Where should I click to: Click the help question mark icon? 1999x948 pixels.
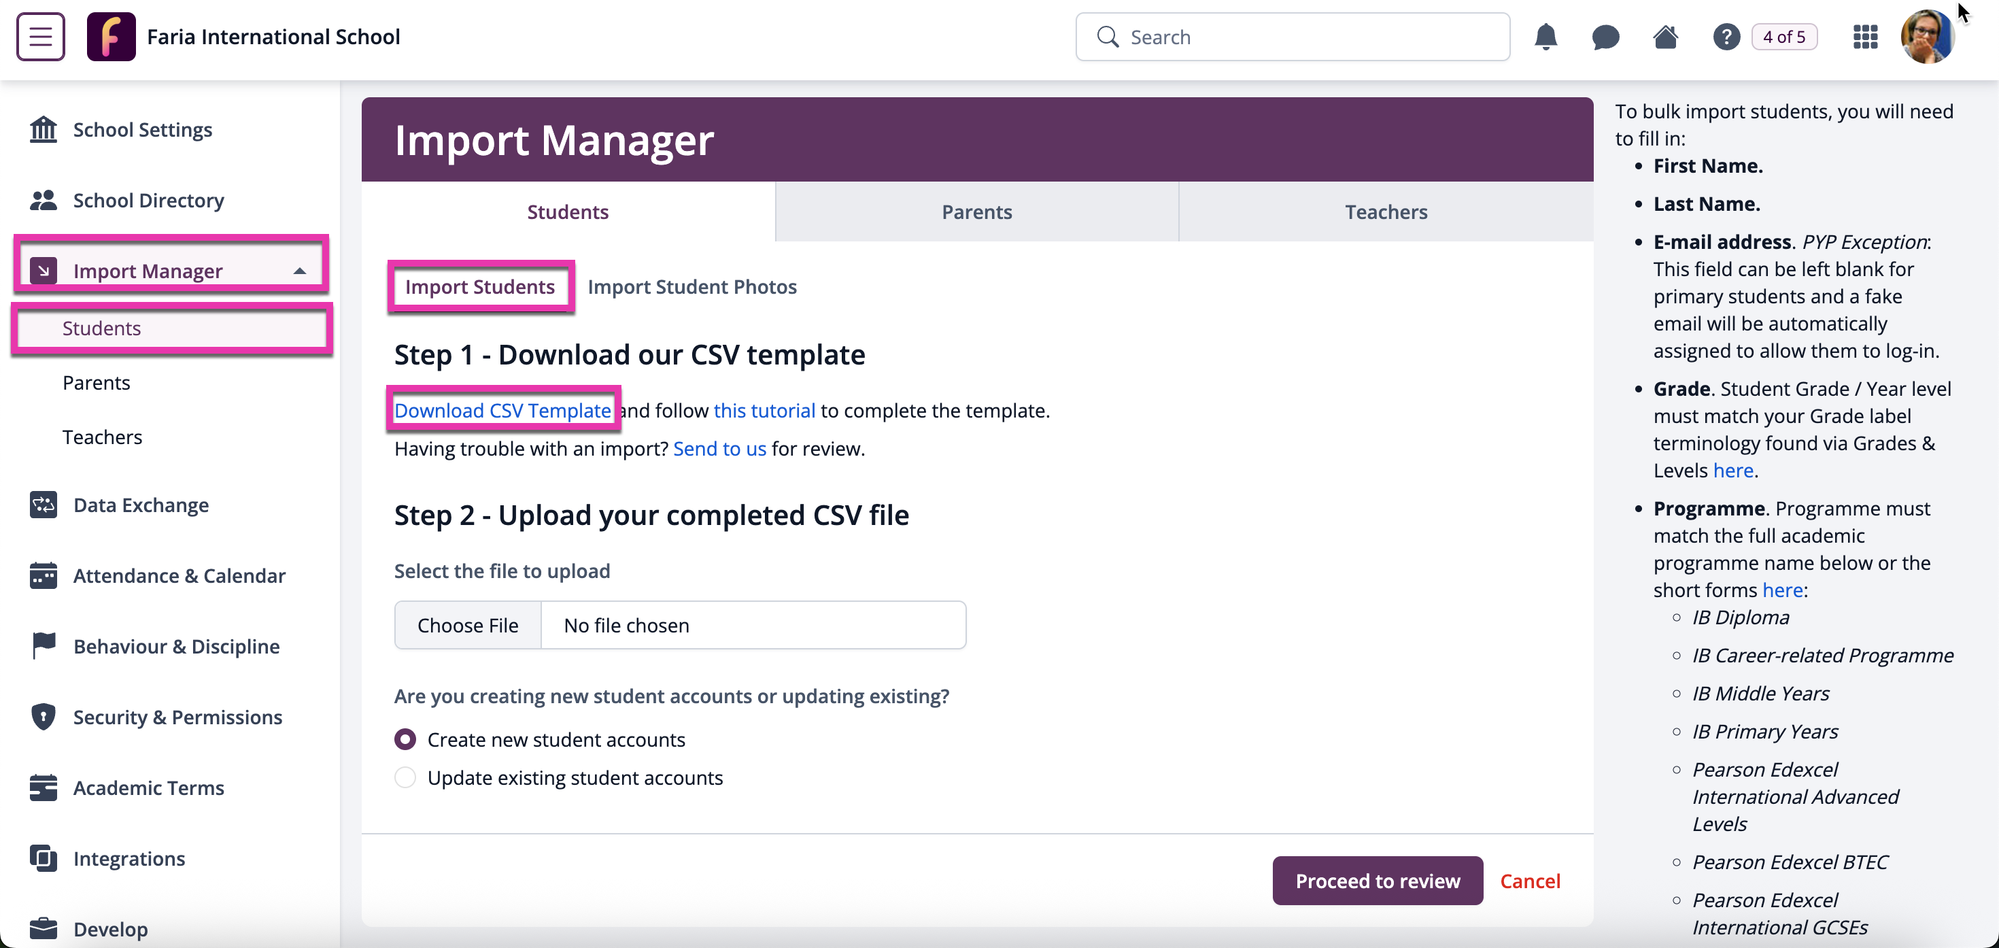click(x=1726, y=37)
